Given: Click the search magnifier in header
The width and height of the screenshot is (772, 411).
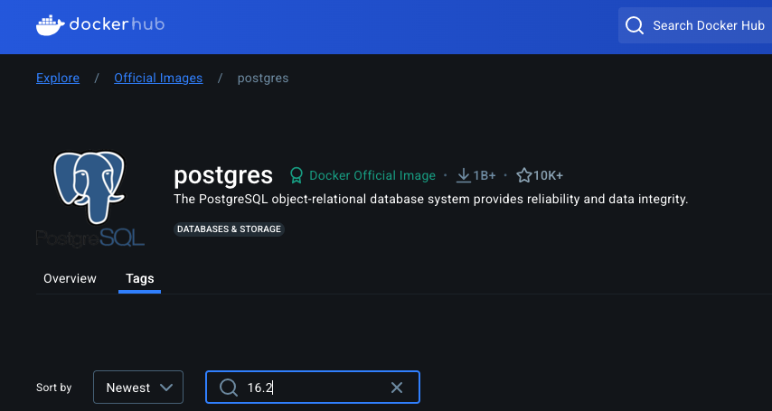Looking at the screenshot, I should coord(635,25).
